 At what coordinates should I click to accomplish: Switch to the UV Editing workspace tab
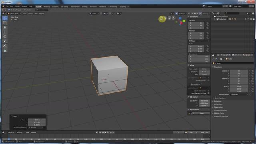64,7
